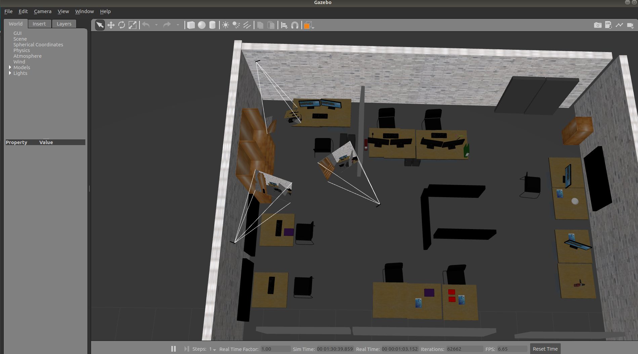The width and height of the screenshot is (638, 354).
Task: Select the translate mode tool
Action: point(111,25)
